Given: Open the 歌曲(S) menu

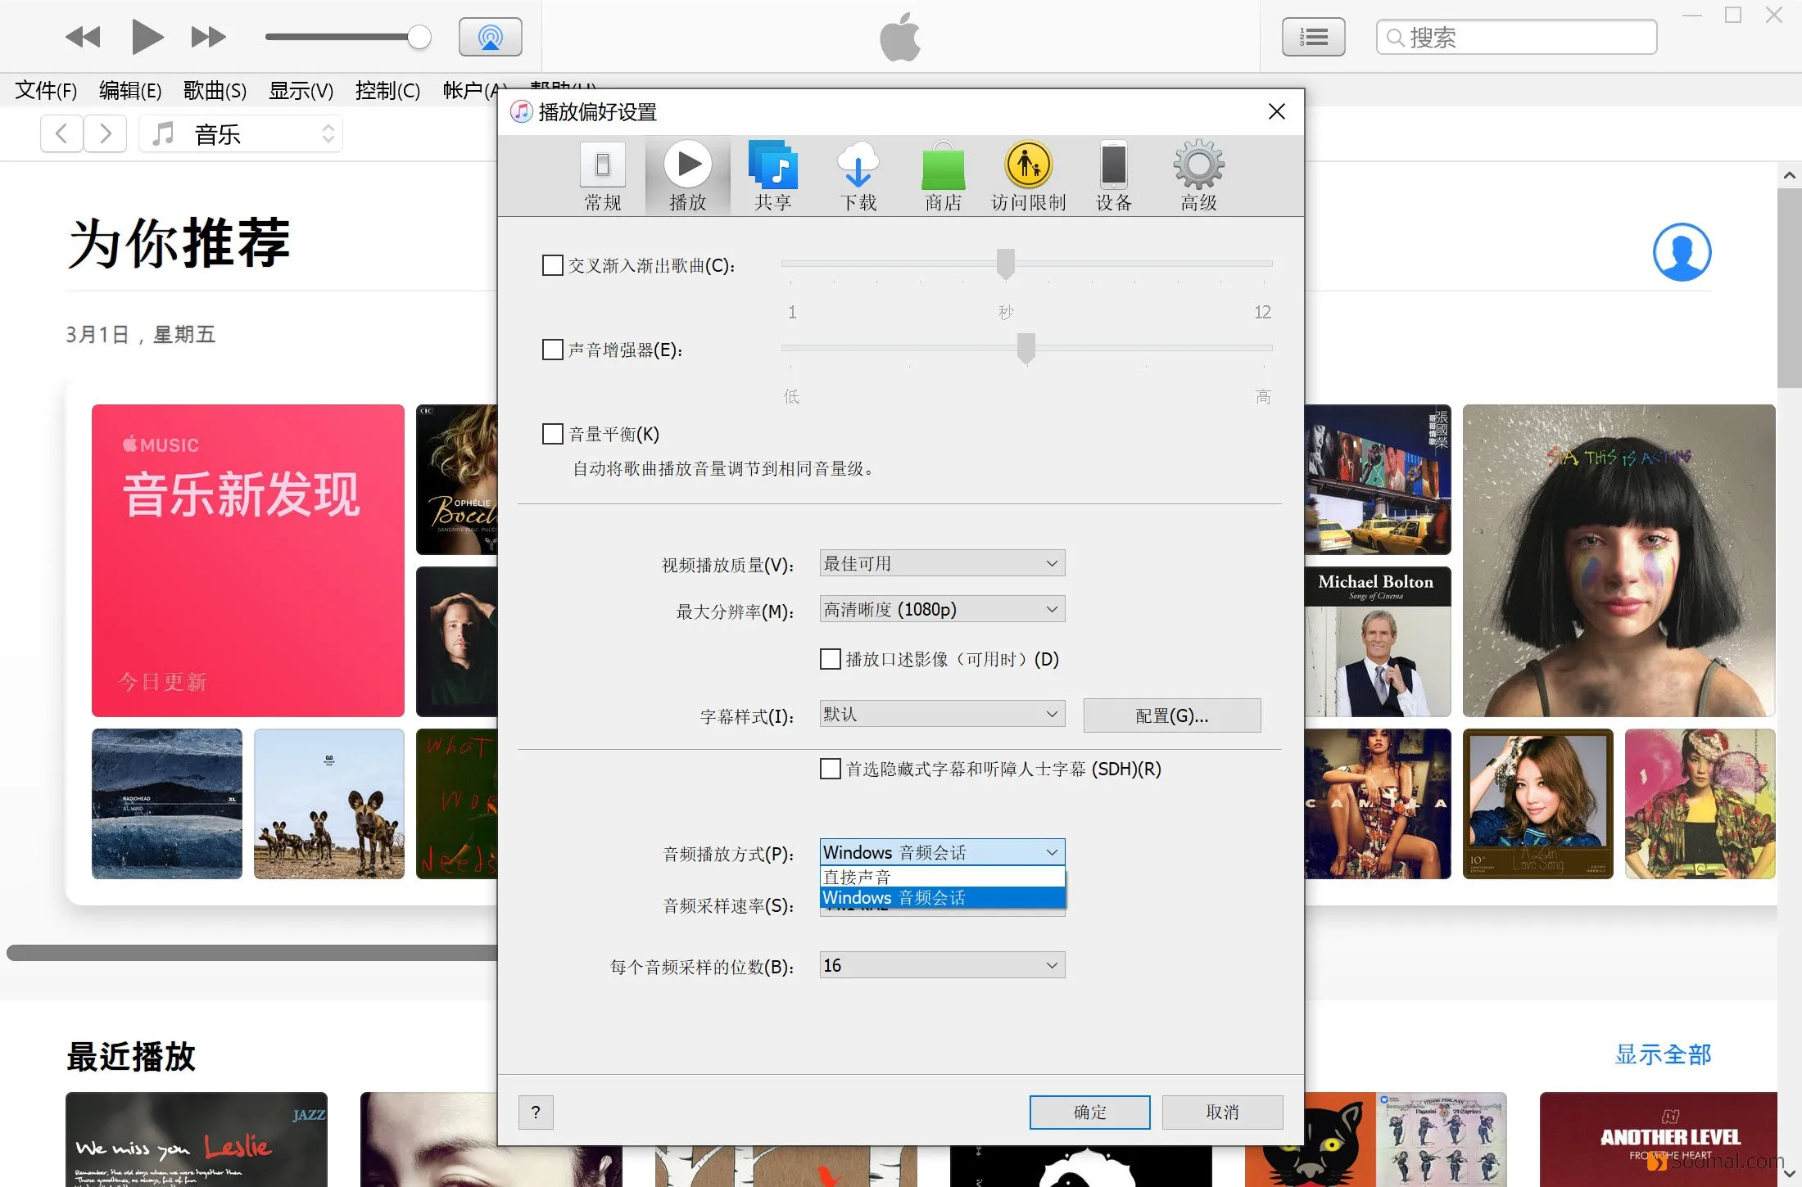Looking at the screenshot, I should pos(215,90).
